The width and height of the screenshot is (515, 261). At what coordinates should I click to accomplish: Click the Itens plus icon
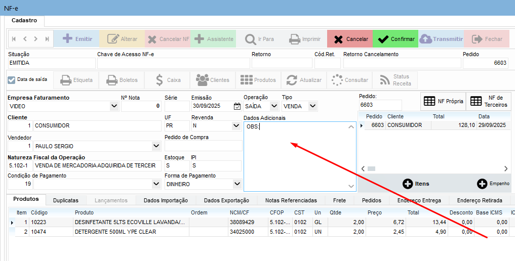coord(408,184)
